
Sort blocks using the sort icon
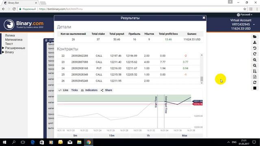[255, 71]
